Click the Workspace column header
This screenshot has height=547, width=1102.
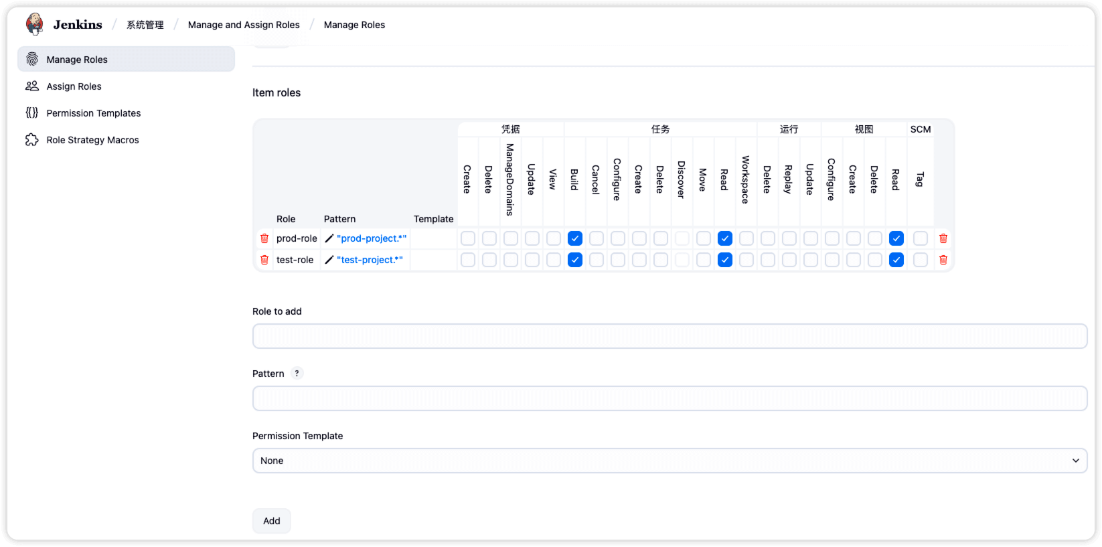[746, 179]
